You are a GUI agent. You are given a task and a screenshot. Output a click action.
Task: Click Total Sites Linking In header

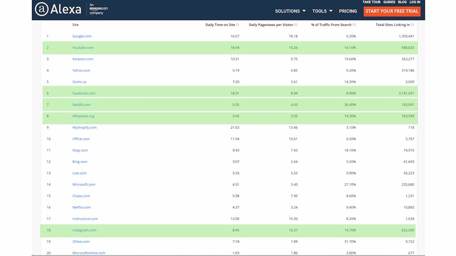click(x=393, y=25)
